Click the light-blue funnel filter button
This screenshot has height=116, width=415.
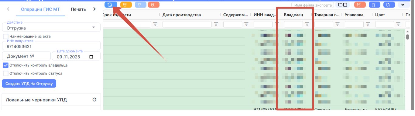[140, 5]
